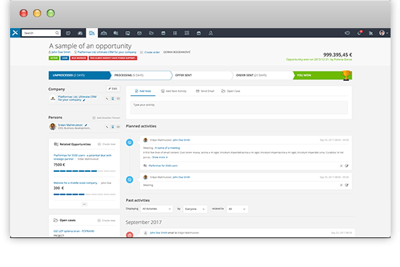Click Srdjan Mahmutovic's avatar in the Persons section
The height and width of the screenshot is (267, 400).
pyautogui.click(x=53, y=127)
